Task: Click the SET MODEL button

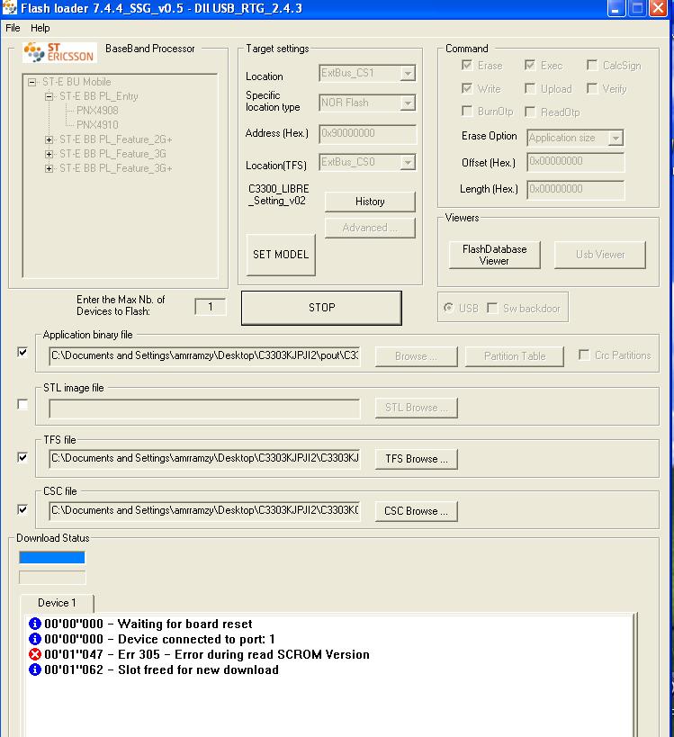Action: tap(281, 255)
